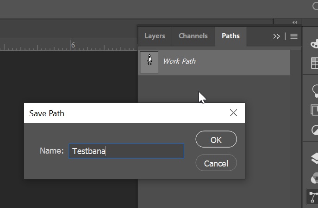This screenshot has height=208, width=318.
Task: Select the Paths tab
Action: click(x=231, y=36)
